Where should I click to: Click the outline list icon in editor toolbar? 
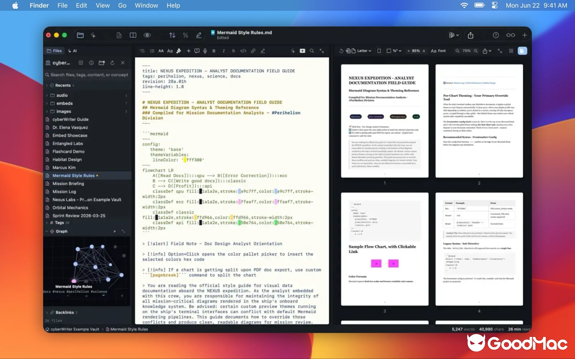click(142, 51)
